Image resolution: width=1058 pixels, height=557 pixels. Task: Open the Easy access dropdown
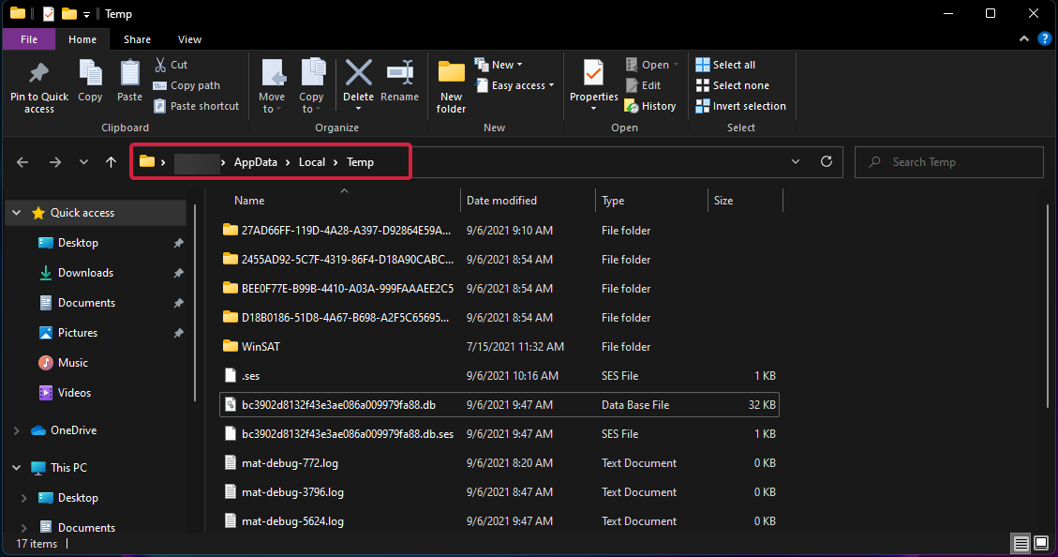click(514, 85)
